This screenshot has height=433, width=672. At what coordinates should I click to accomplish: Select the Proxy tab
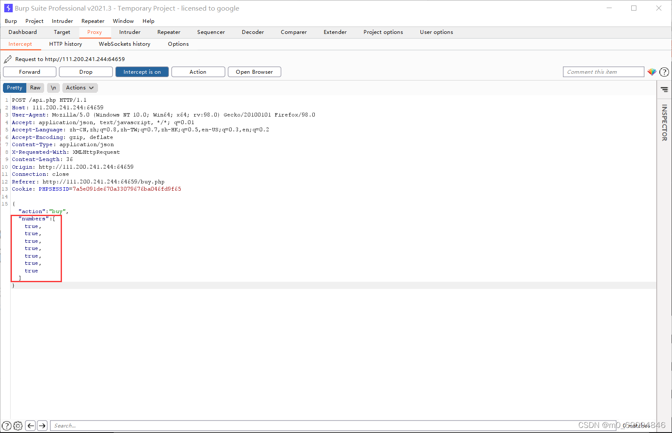coord(95,32)
